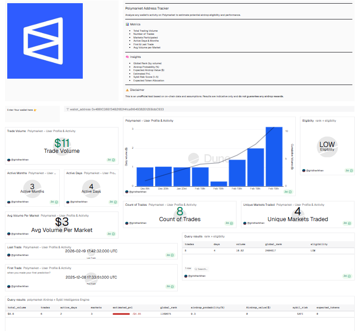The image size is (361, 331).
Task: Click the 2d refresh badge on First Trade card
Action: click(x=171, y=287)
